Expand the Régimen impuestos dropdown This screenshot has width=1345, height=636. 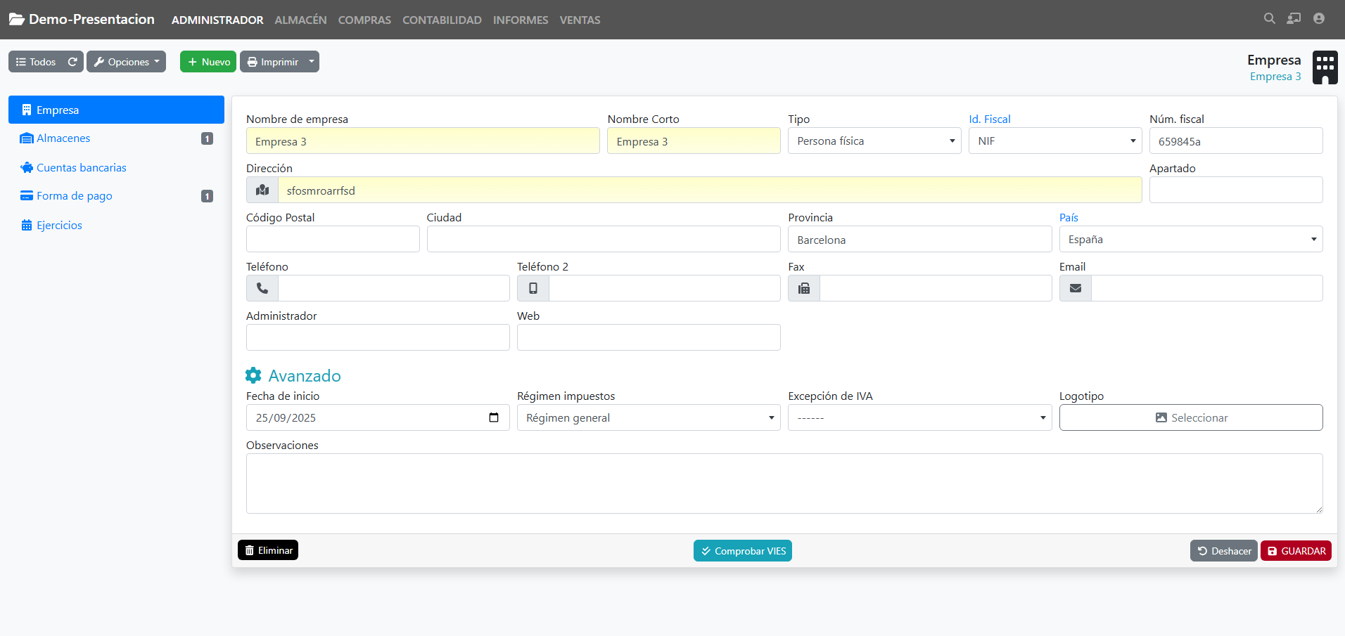point(648,418)
